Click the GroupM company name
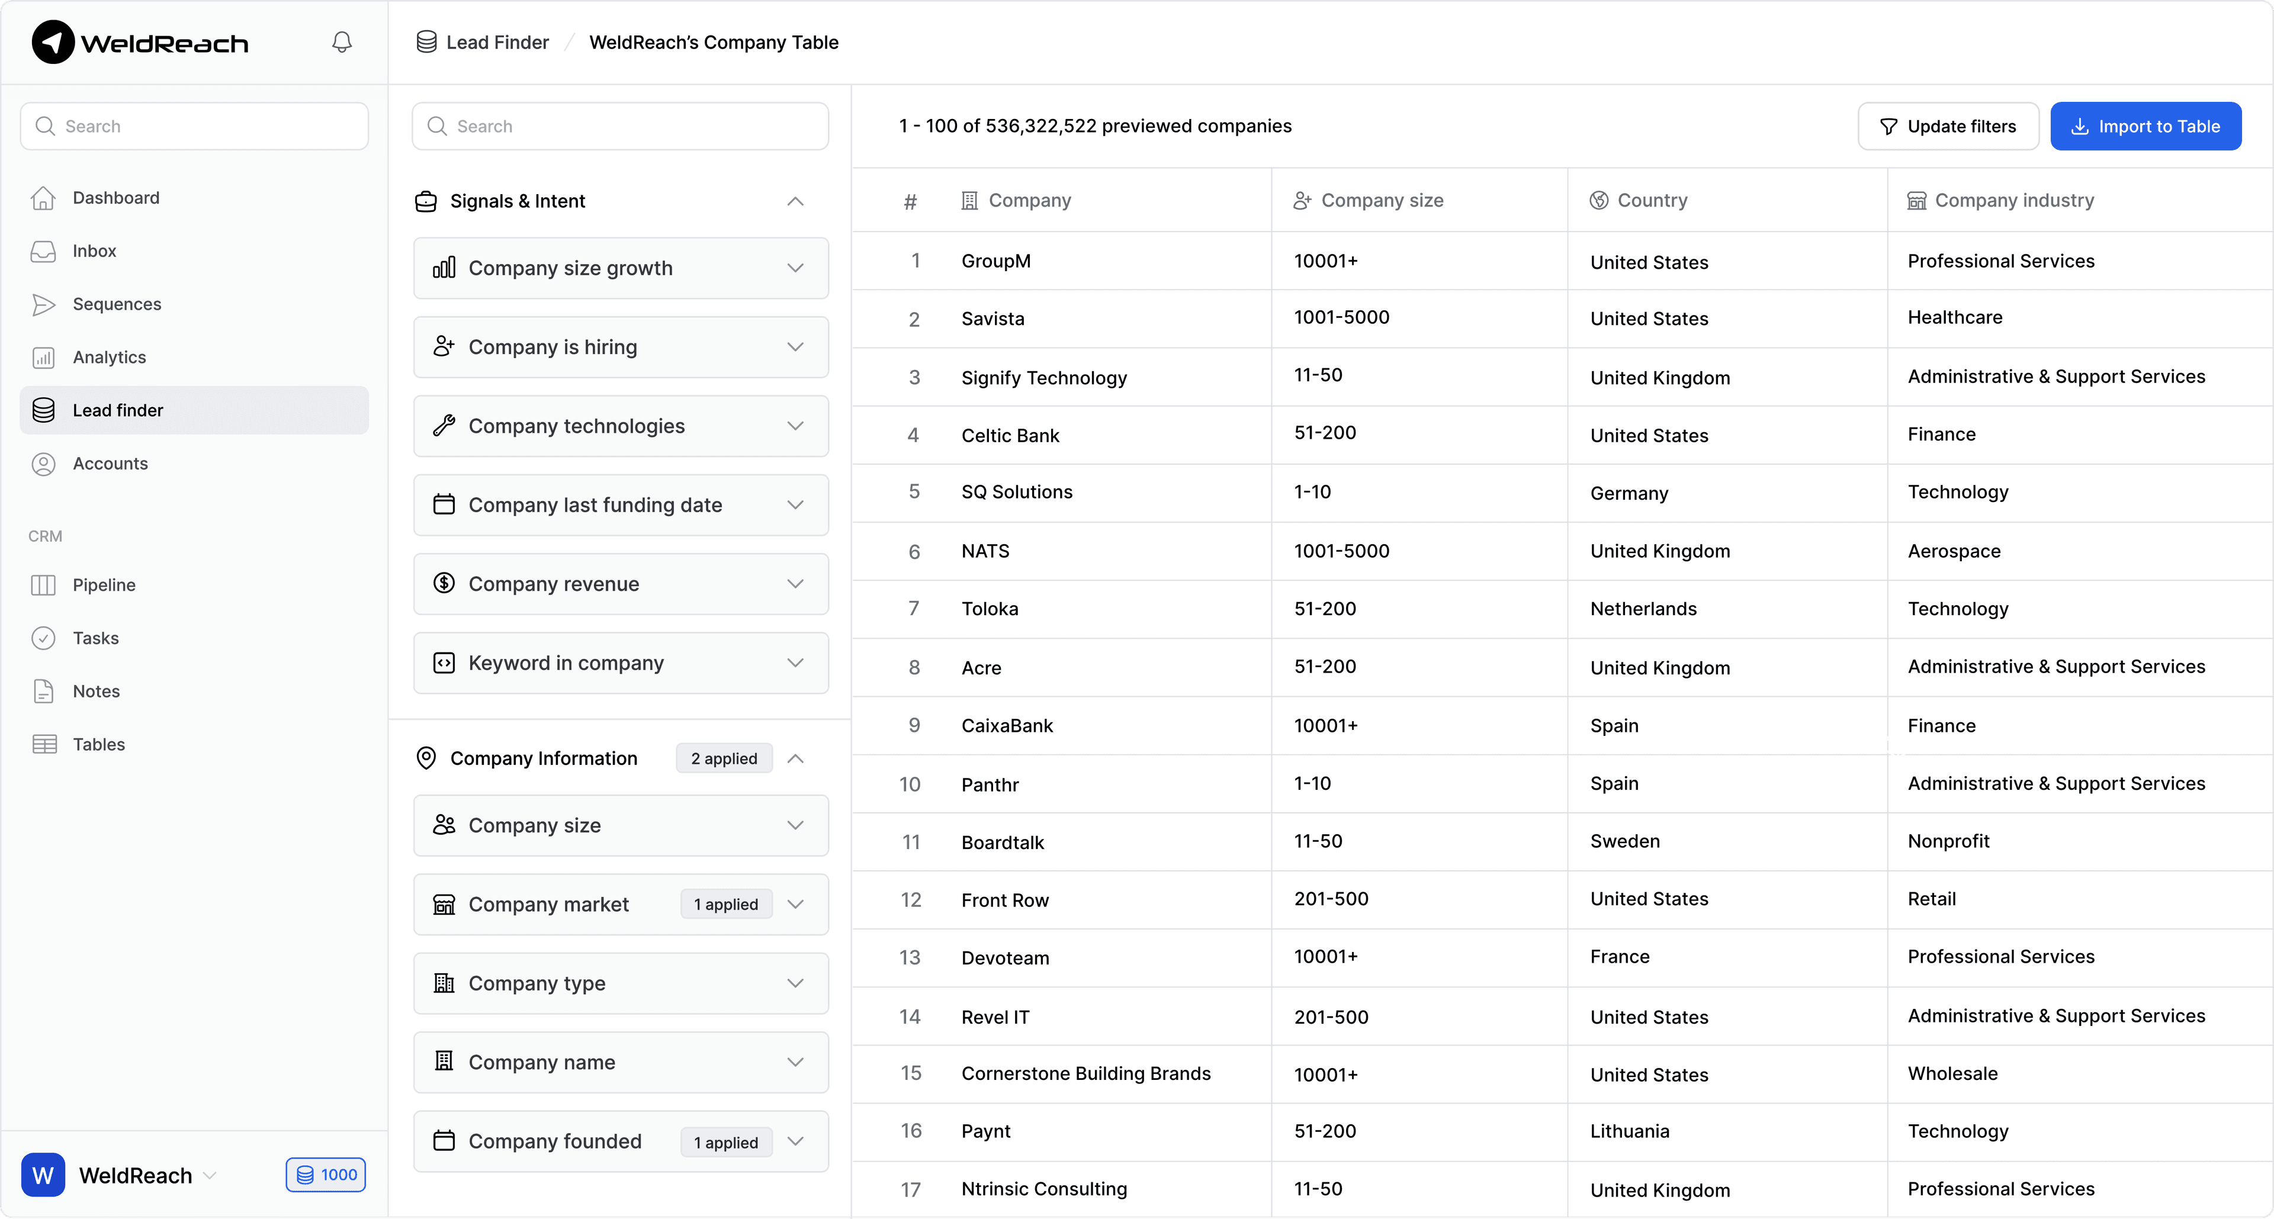The height and width of the screenshot is (1219, 2274). [995, 261]
